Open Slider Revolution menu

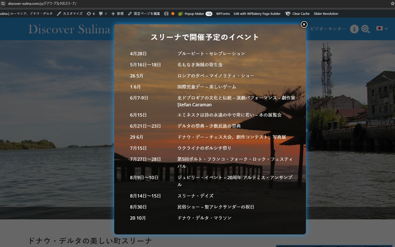click(x=326, y=14)
